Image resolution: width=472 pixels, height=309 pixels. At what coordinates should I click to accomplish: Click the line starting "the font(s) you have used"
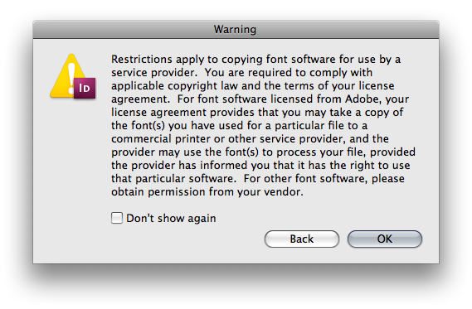[239, 126]
